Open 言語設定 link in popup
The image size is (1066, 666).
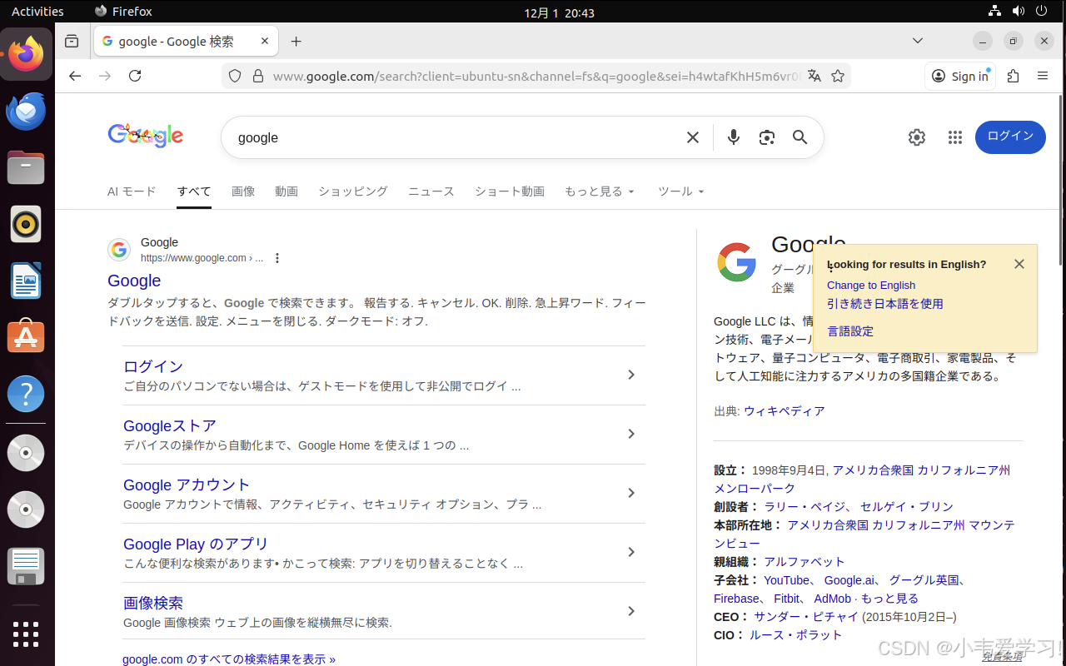coord(850,331)
